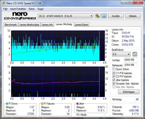Click the magenta Jitter legend square
The image size is (145, 119).
pos(77,104)
